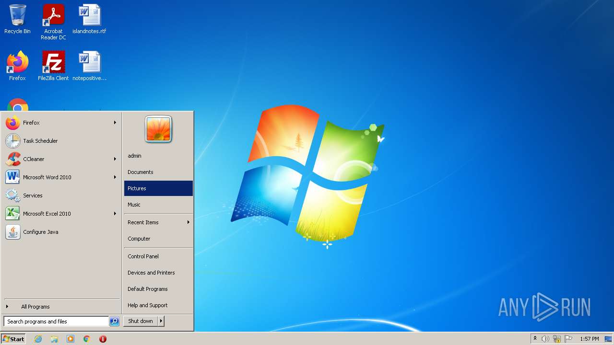Screen dimensions: 614x345
Task: Select Pictures in Start menu
Action: (158, 188)
